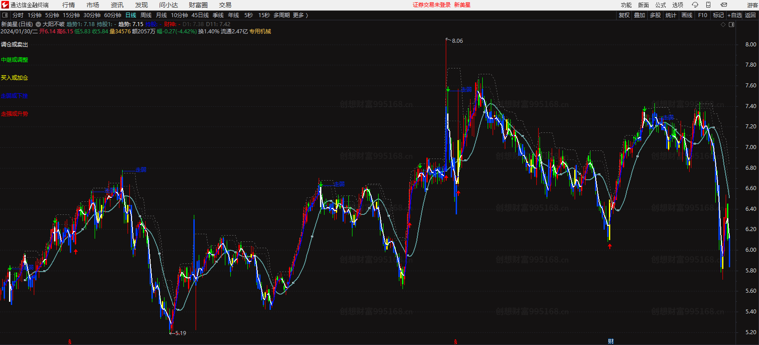
Task: Switch to 月线 period tab
Action: coord(161,15)
